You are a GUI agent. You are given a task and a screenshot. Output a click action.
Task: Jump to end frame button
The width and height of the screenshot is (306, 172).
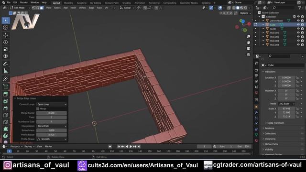[x=139, y=147]
